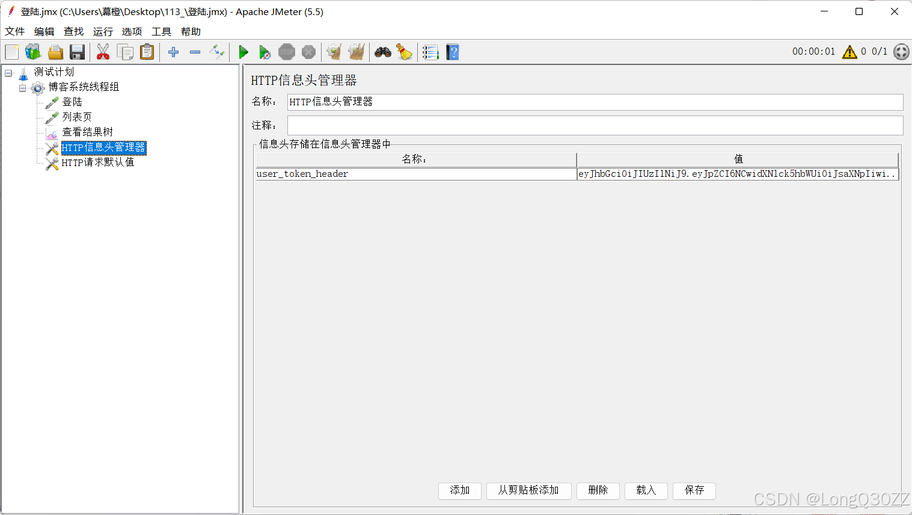
Task: Click the 删除 button
Action: 598,491
